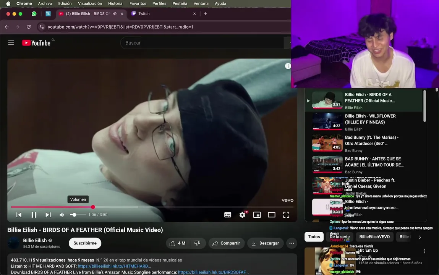439x275 pixels.
Task: Click the Compartir share button
Action: tap(226, 243)
